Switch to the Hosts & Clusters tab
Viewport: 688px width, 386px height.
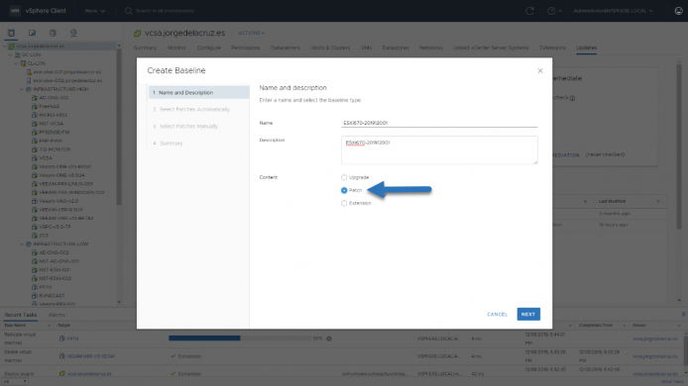pos(330,48)
